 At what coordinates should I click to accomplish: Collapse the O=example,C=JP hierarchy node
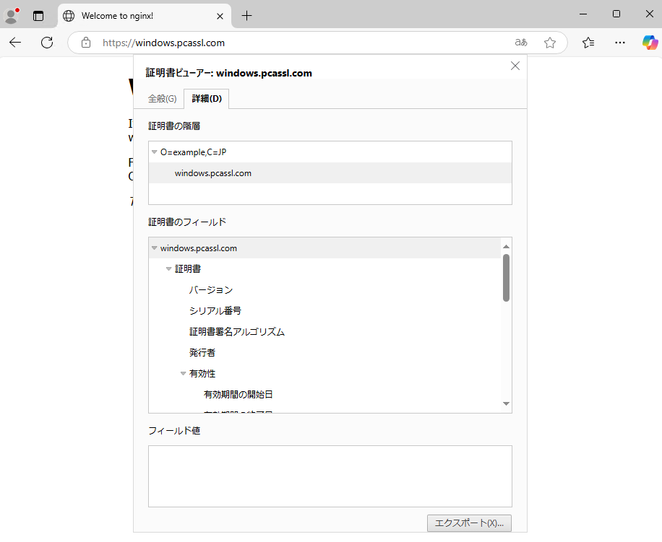(x=154, y=152)
